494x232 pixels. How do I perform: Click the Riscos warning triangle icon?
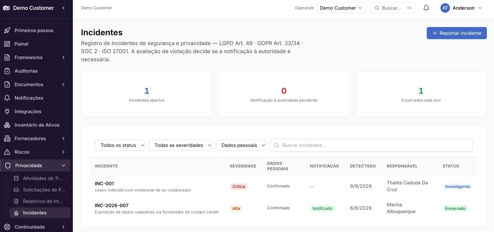7,152
